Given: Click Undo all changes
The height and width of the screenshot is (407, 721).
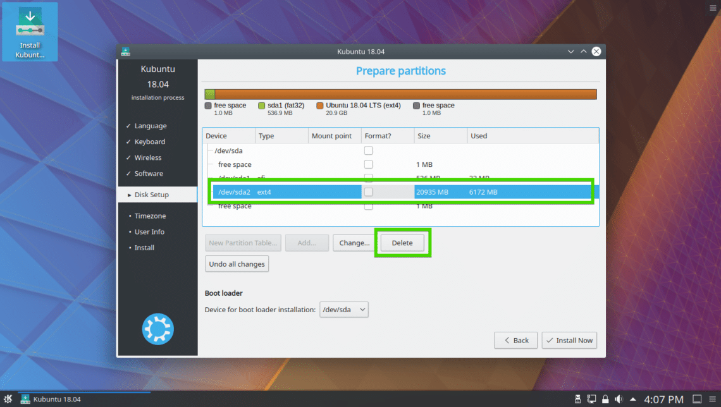Looking at the screenshot, I should tap(237, 264).
